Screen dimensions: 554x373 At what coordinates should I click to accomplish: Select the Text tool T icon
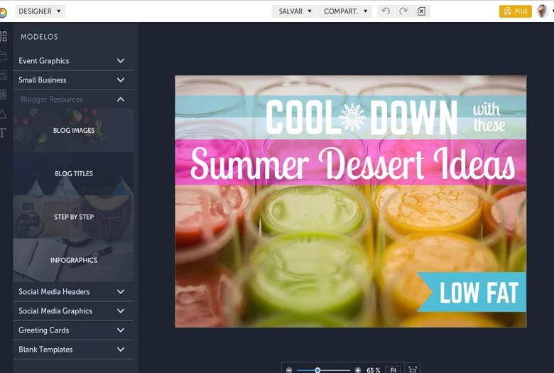pos(3,133)
